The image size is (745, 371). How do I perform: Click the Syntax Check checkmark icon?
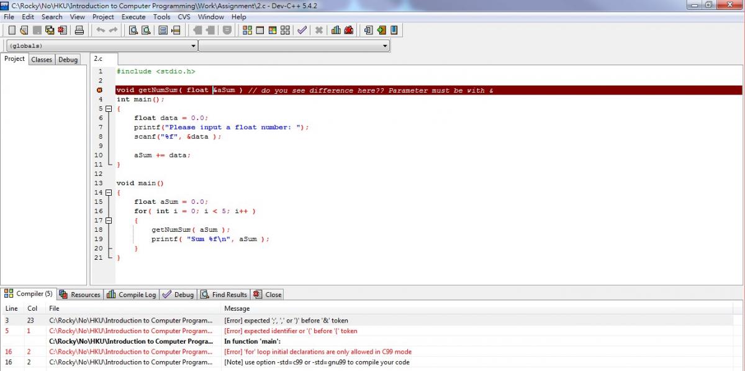coord(302,30)
